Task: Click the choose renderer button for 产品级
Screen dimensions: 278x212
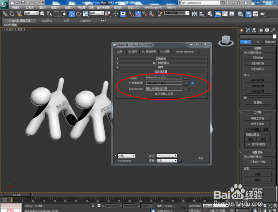Action: coord(186,78)
